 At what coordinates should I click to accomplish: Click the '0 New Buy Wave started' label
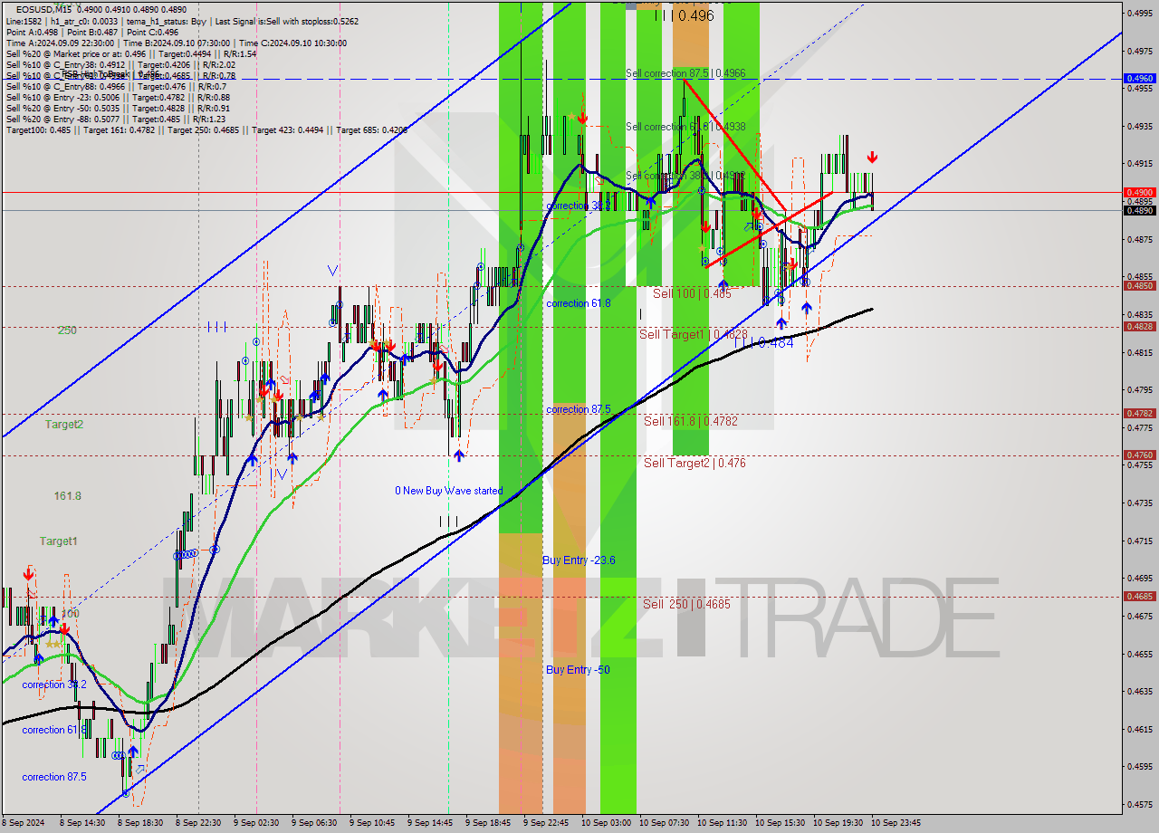click(x=448, y=491)
